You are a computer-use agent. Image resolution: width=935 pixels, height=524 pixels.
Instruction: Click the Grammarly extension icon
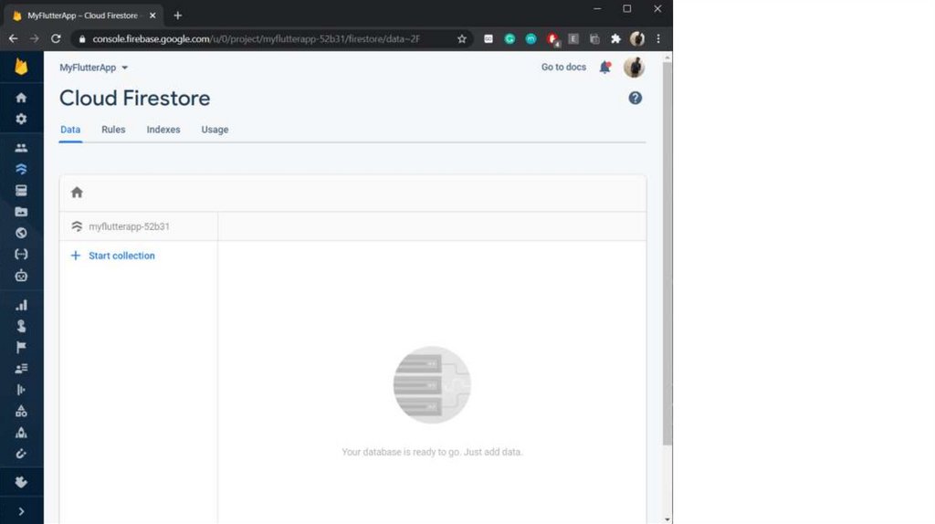tap(510, 38)
